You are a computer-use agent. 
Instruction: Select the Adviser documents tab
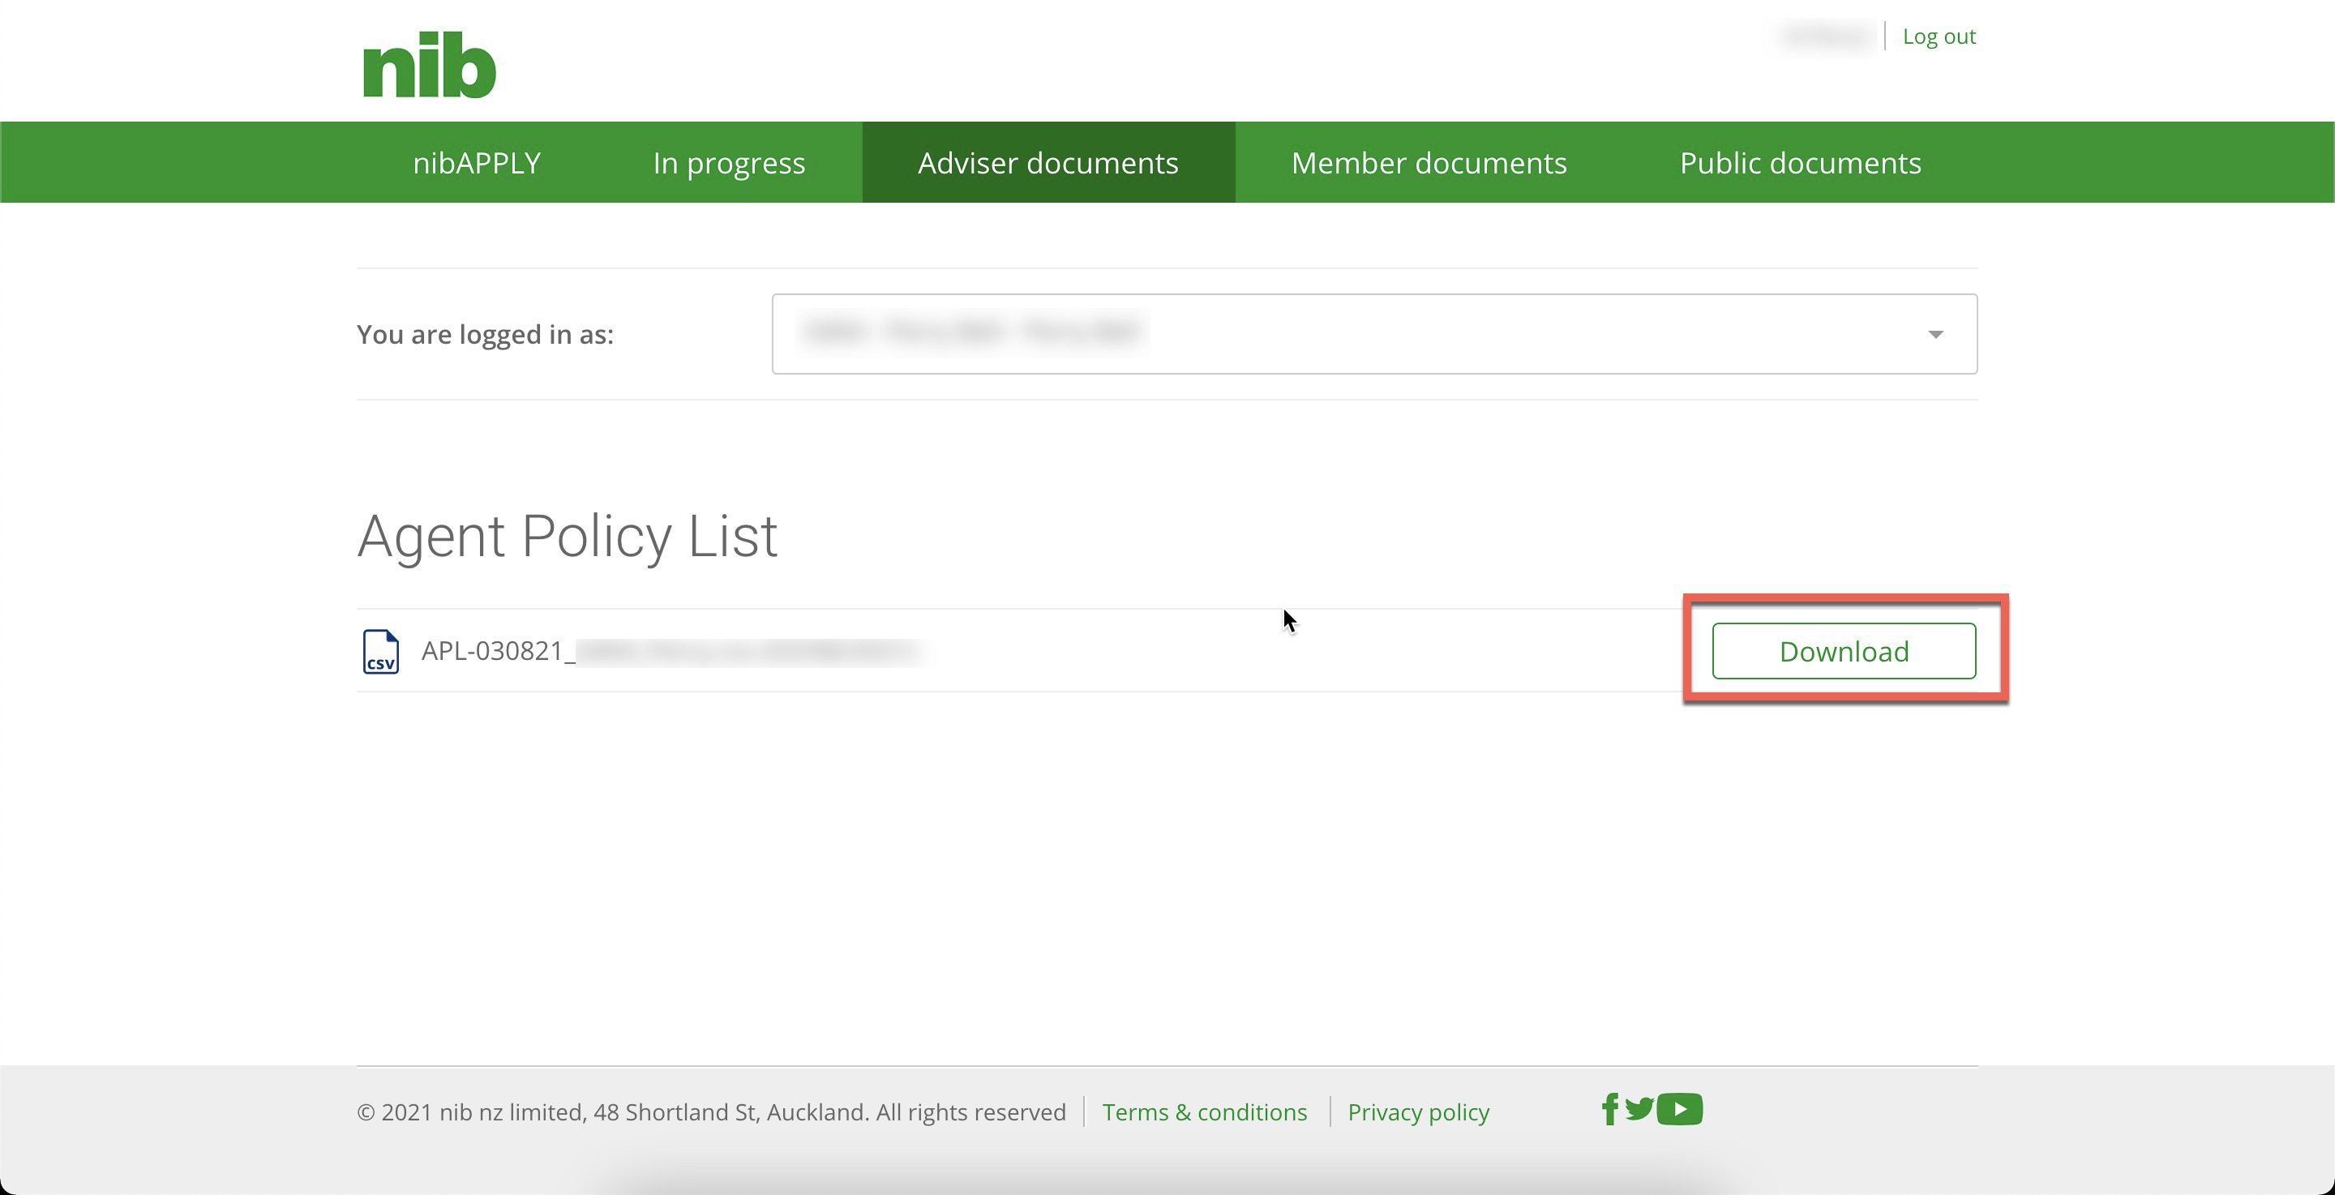pos(1048,162)
